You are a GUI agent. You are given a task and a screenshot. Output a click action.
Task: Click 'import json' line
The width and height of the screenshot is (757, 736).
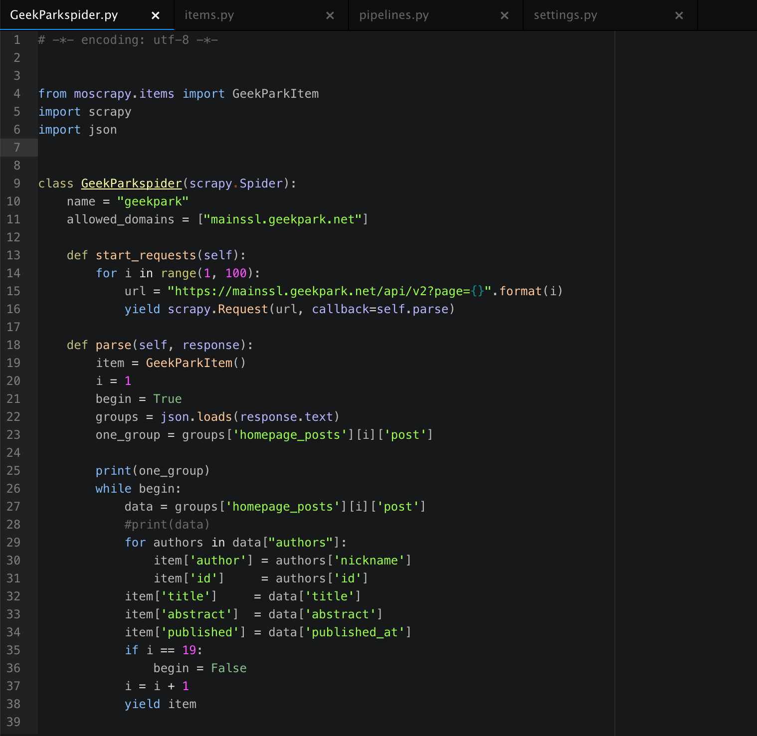(x=77, y=130)
